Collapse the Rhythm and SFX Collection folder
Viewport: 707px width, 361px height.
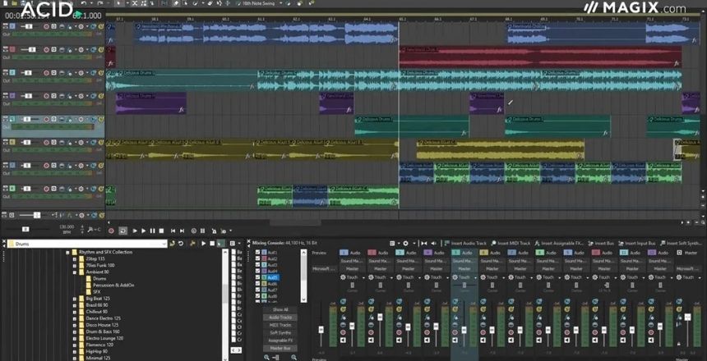click(67, 252)
